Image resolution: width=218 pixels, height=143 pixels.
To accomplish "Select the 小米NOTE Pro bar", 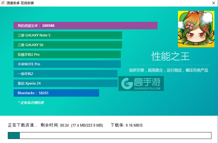I will tap(67, 64).
